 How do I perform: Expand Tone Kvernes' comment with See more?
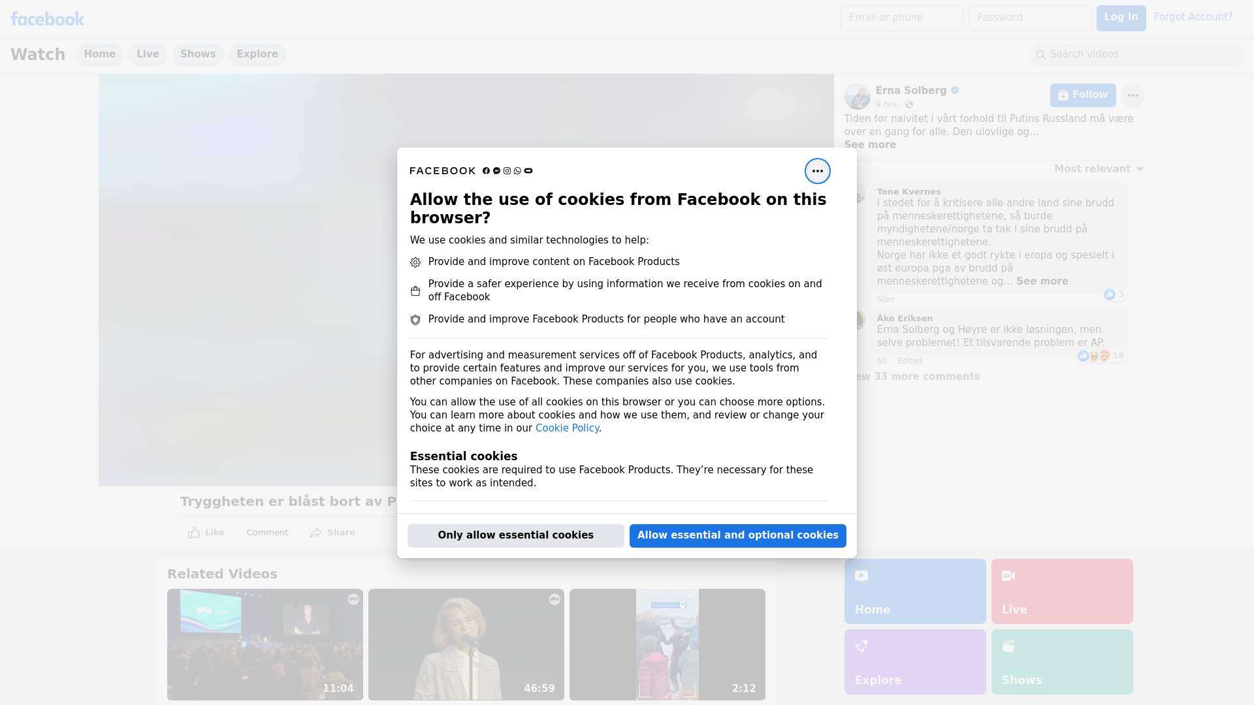[x=1042, y=281]
